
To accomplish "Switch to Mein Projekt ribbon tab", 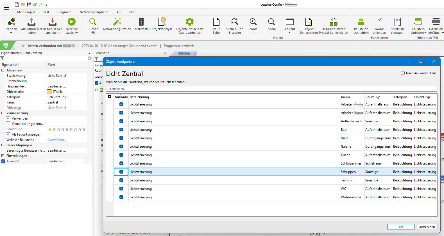I will (x=26, y=12).
